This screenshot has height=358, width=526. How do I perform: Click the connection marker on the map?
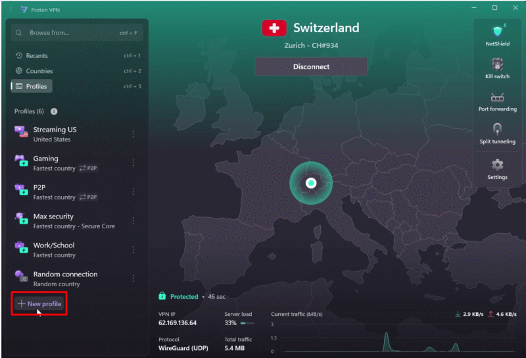click(x=311, y=183)
